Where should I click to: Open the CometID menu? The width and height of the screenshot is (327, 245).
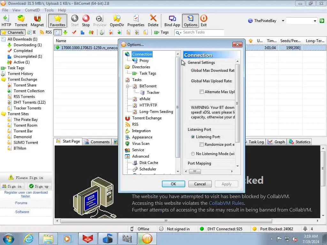[x=32, y=10]
